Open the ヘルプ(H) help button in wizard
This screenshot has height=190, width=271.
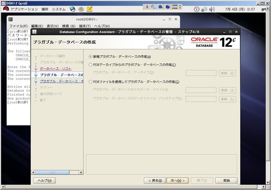tap(44, 181)
